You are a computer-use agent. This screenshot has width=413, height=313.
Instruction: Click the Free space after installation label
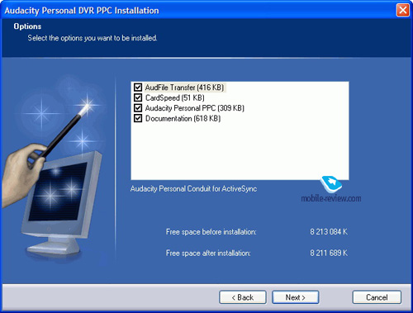point(208,253)
